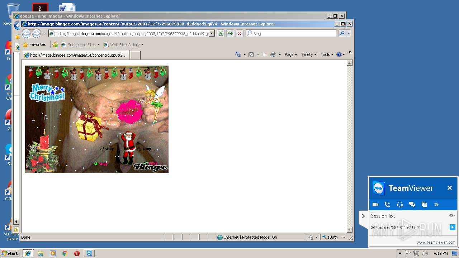Start video in TeamViewer panel
This screenshot has height=258, width=459.
pyautogui.click(x=375, y=205)
